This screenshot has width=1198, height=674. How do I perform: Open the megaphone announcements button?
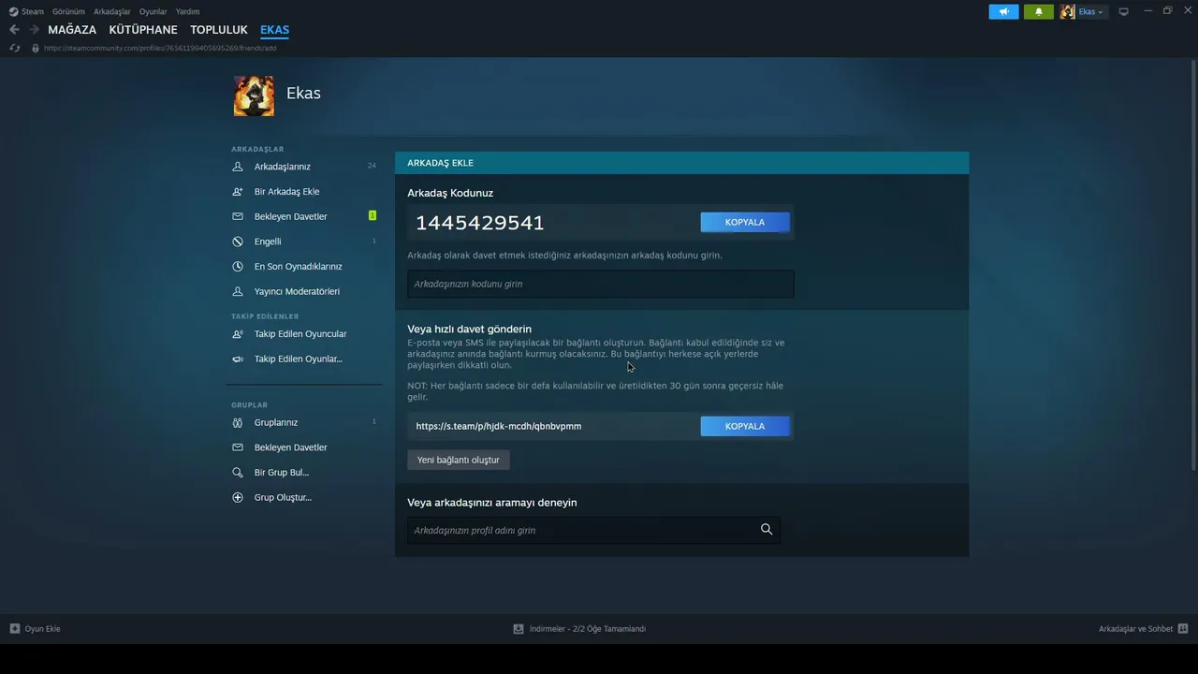click(1003, 12)
